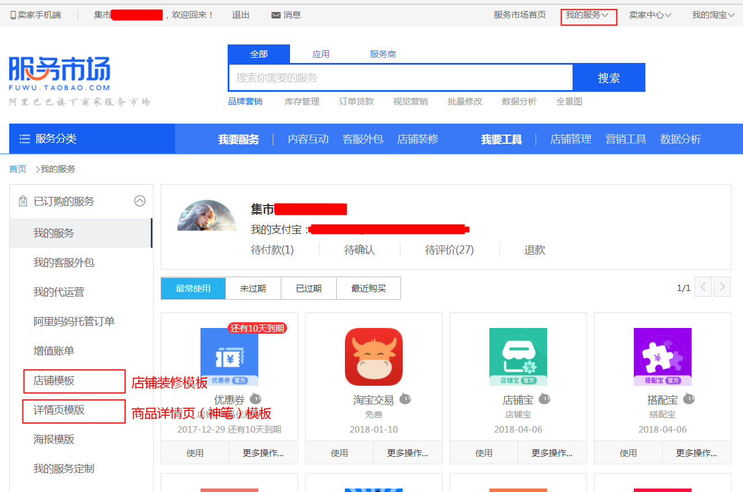Focus the service search input field
The width and height of the screenshot is (743, 492).
(x=400, y=78)
